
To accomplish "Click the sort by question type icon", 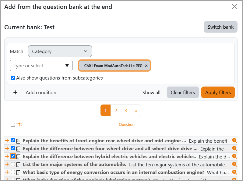I will [19, 124].
